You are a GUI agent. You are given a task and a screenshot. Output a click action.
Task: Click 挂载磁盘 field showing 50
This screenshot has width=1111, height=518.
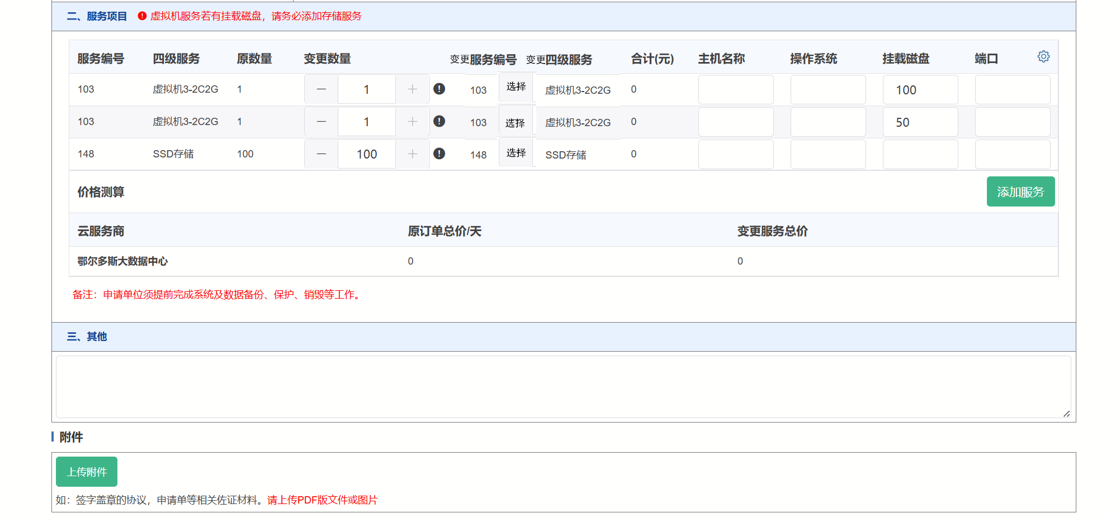click(x=920, y=122)
